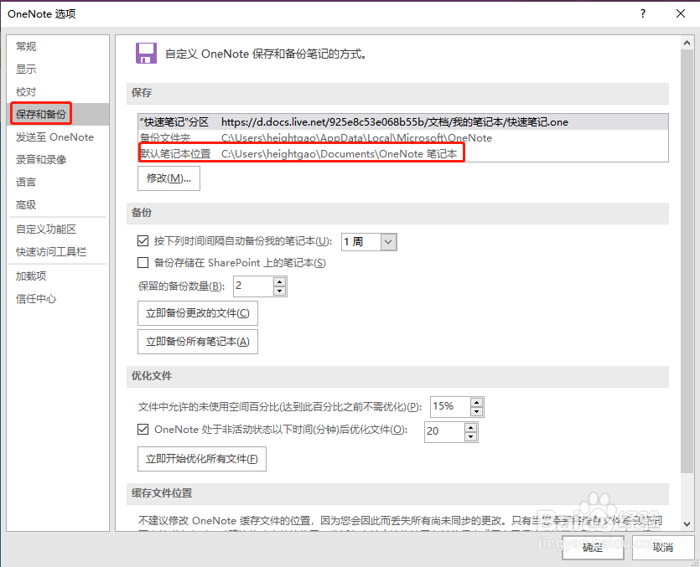Click the 15% unused space field
This screenshot has width=700, height=567.
[x=450, y=407]
